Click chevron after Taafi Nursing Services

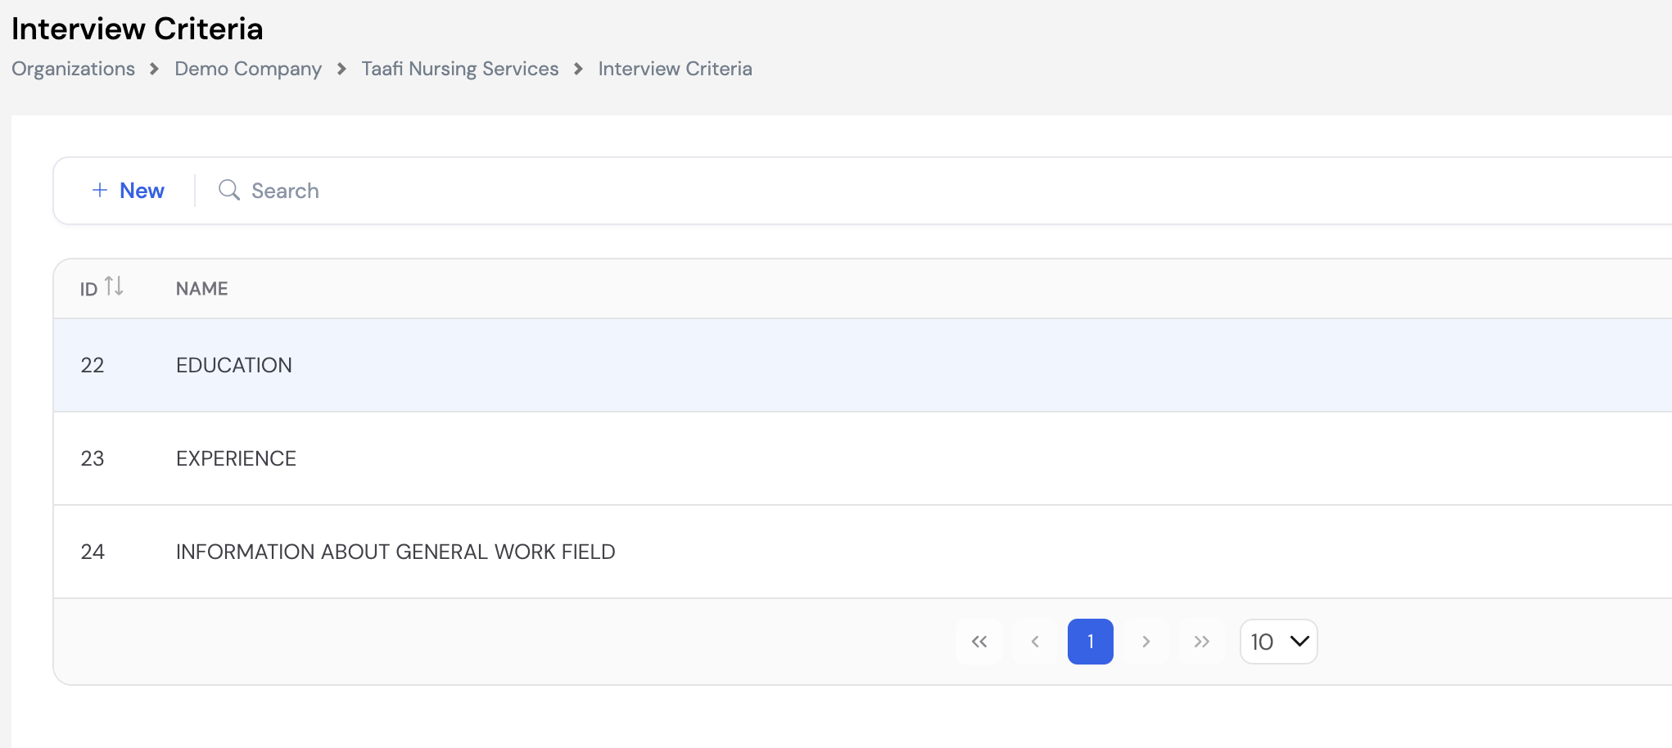[x=578, y=69]
